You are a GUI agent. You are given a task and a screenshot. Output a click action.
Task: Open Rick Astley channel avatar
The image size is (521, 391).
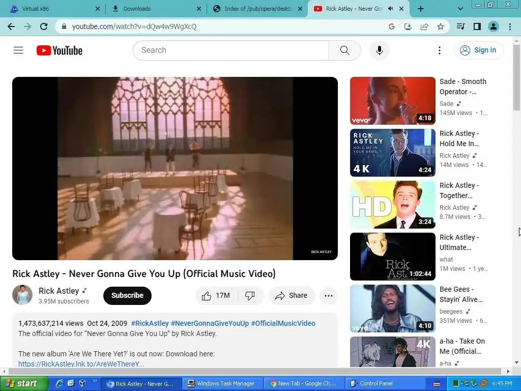22,295
